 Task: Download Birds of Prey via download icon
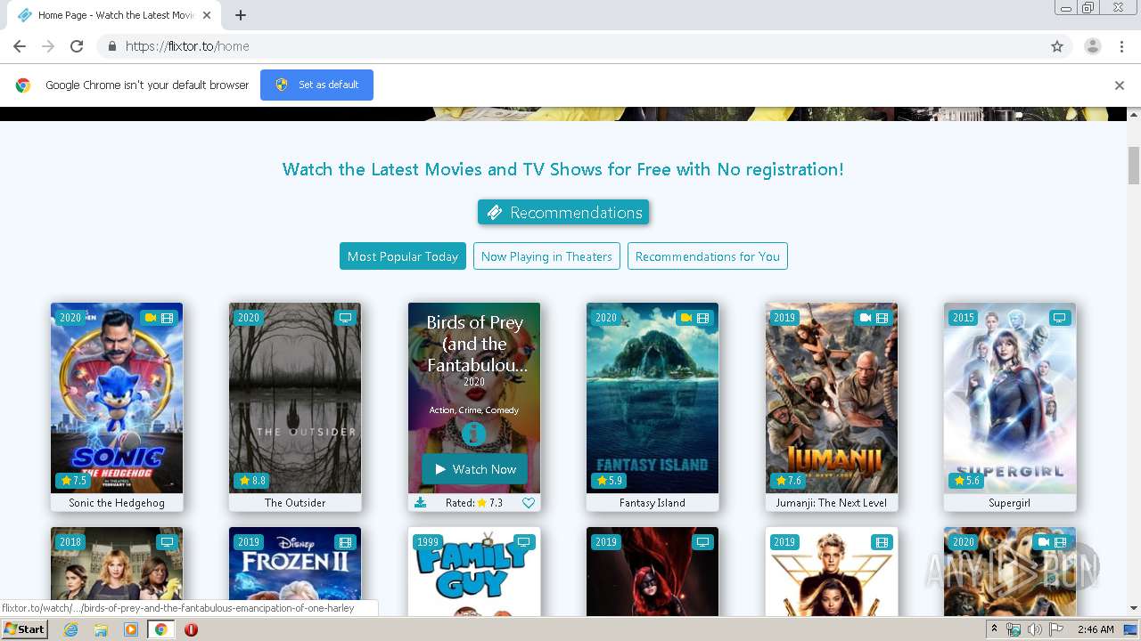pyautogui.click(x=421, y=503)
